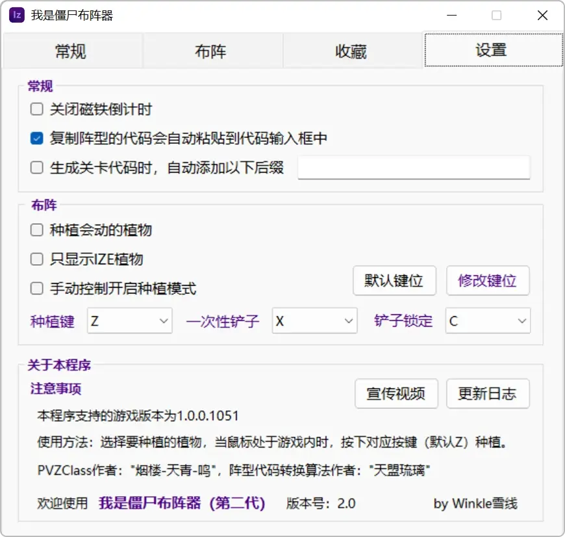The image size is (565, 537).
Task: Close the 我是僵尸布阵器 window
Action: [x=542, y=15]
